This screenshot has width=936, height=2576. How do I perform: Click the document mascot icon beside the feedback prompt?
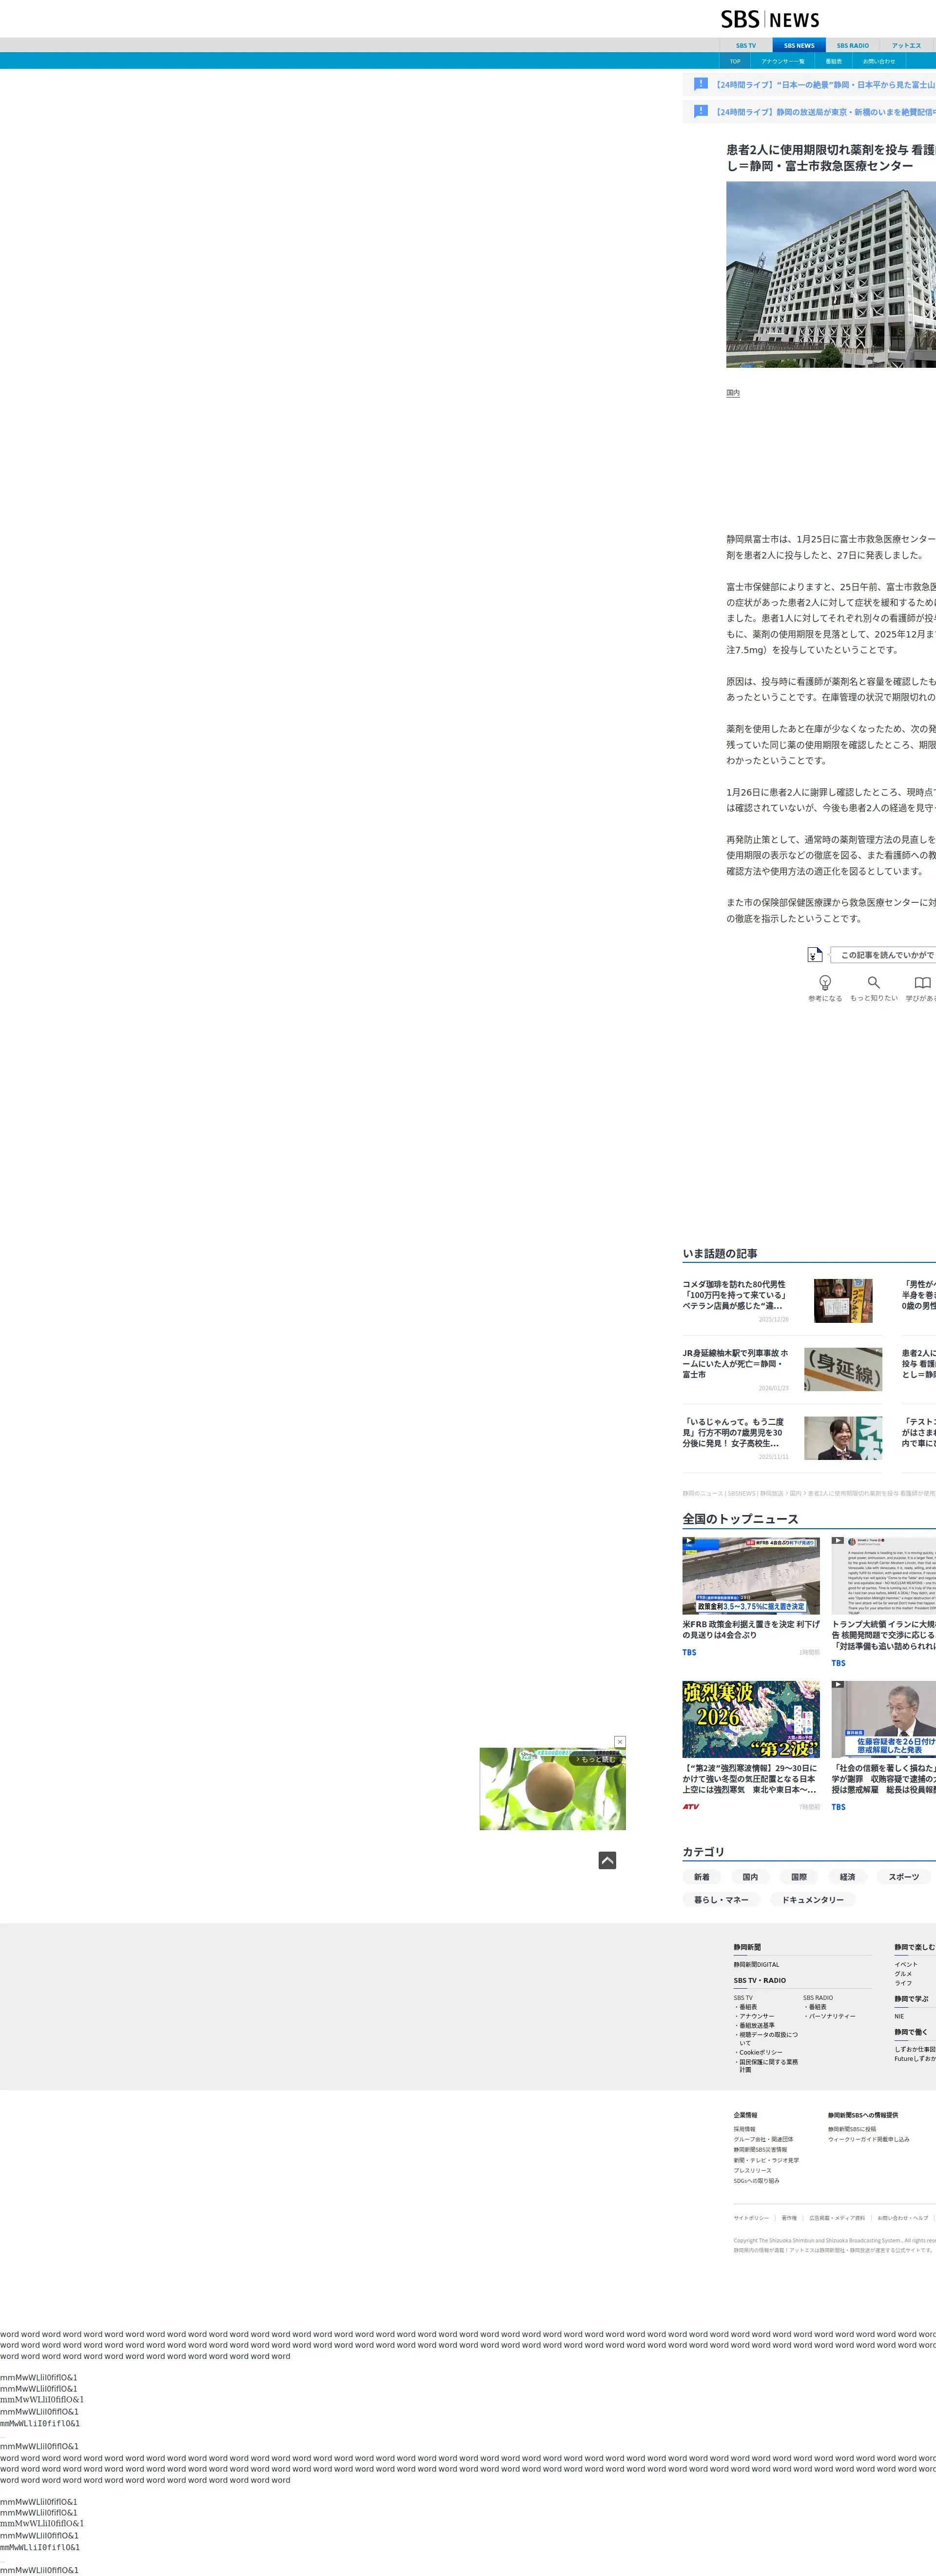coord(814,955)
